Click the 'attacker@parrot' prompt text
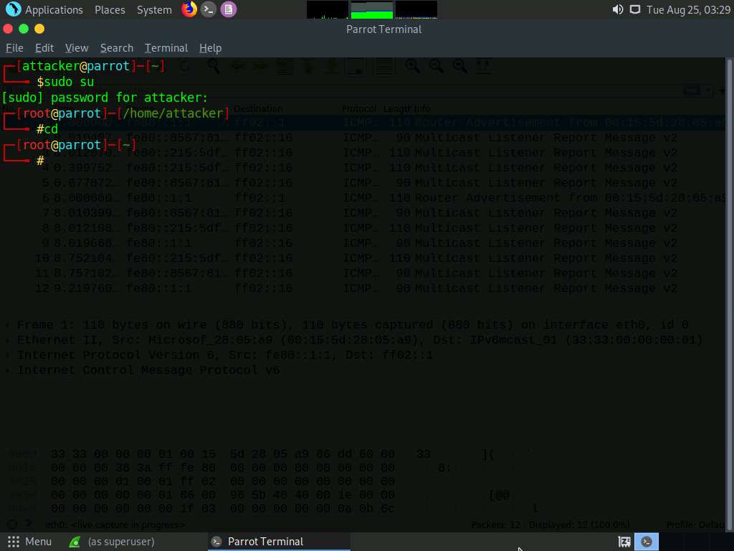This screenshot has height=551, width=734. (x=76, y=66)
